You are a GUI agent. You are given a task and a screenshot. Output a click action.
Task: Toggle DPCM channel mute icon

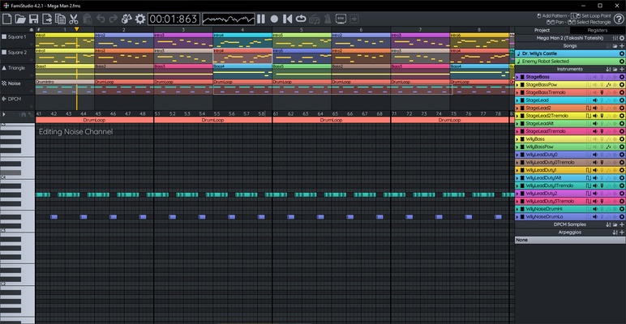click(x=4, y=99)
